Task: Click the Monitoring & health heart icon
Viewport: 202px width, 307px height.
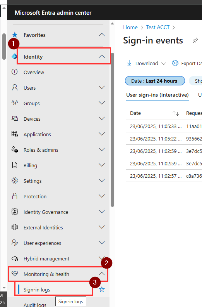Action: [15, 273]
